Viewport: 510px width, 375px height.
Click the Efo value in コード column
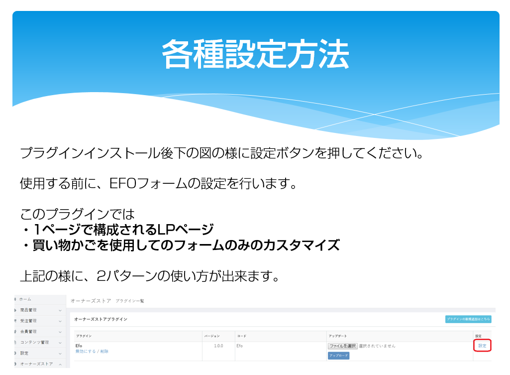pyautogui.click(x=240, y=346)
